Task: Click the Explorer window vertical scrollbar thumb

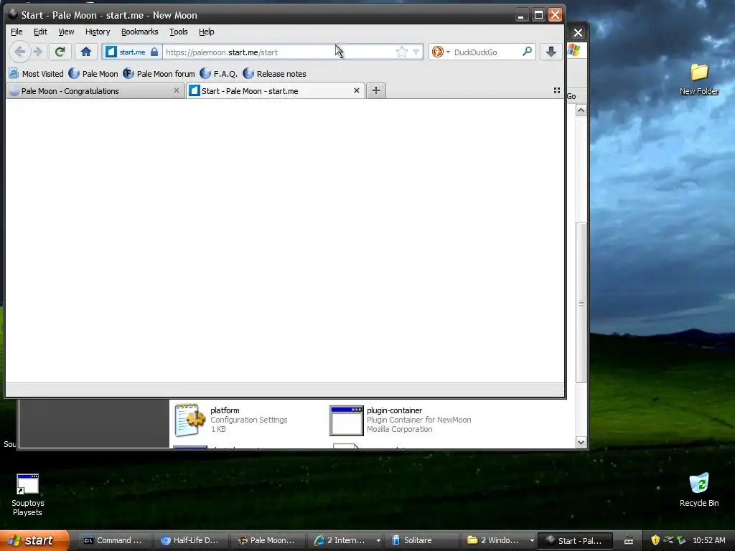Action: (x=581, y=303)
